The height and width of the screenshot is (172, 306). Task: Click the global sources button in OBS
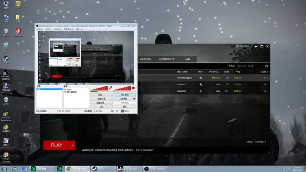coord(101,103)
